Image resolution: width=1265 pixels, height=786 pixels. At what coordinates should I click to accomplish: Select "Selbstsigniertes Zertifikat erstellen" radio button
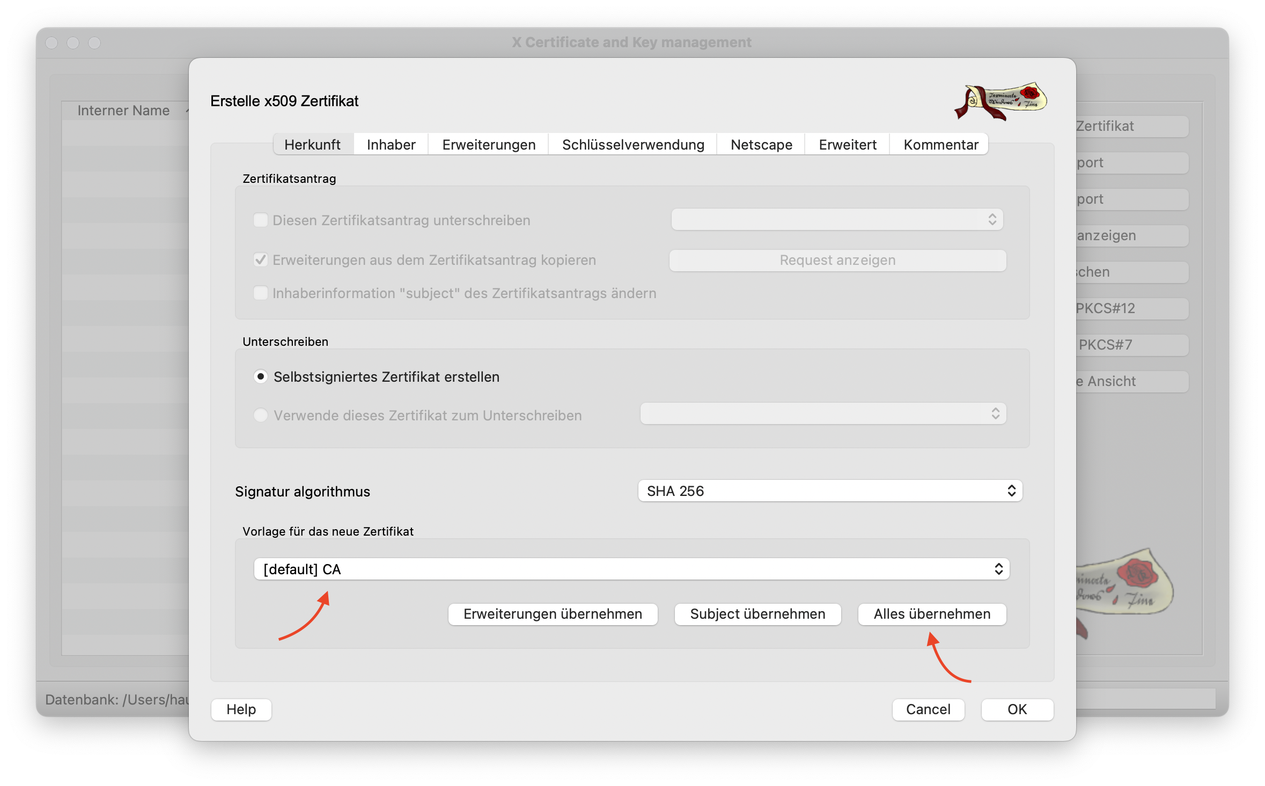click(261, 376)
